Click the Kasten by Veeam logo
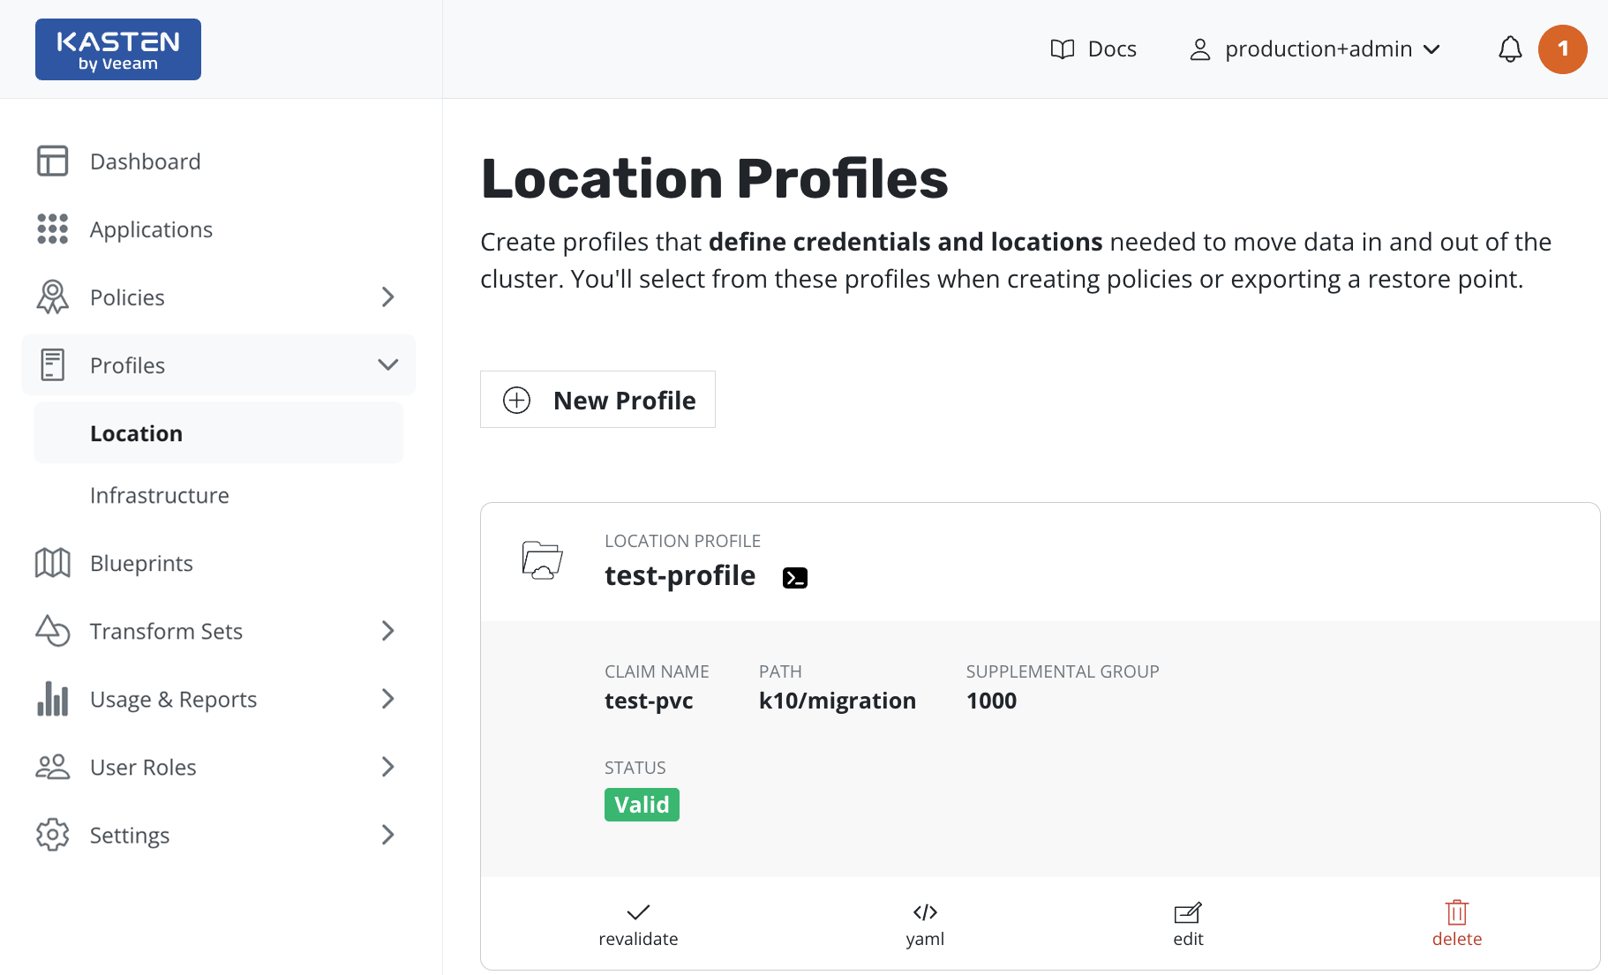This screenshot has width=1608, height=975. coord(118,49)
